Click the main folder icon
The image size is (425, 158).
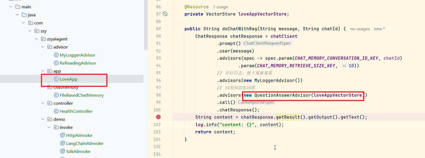coord(18,7)
